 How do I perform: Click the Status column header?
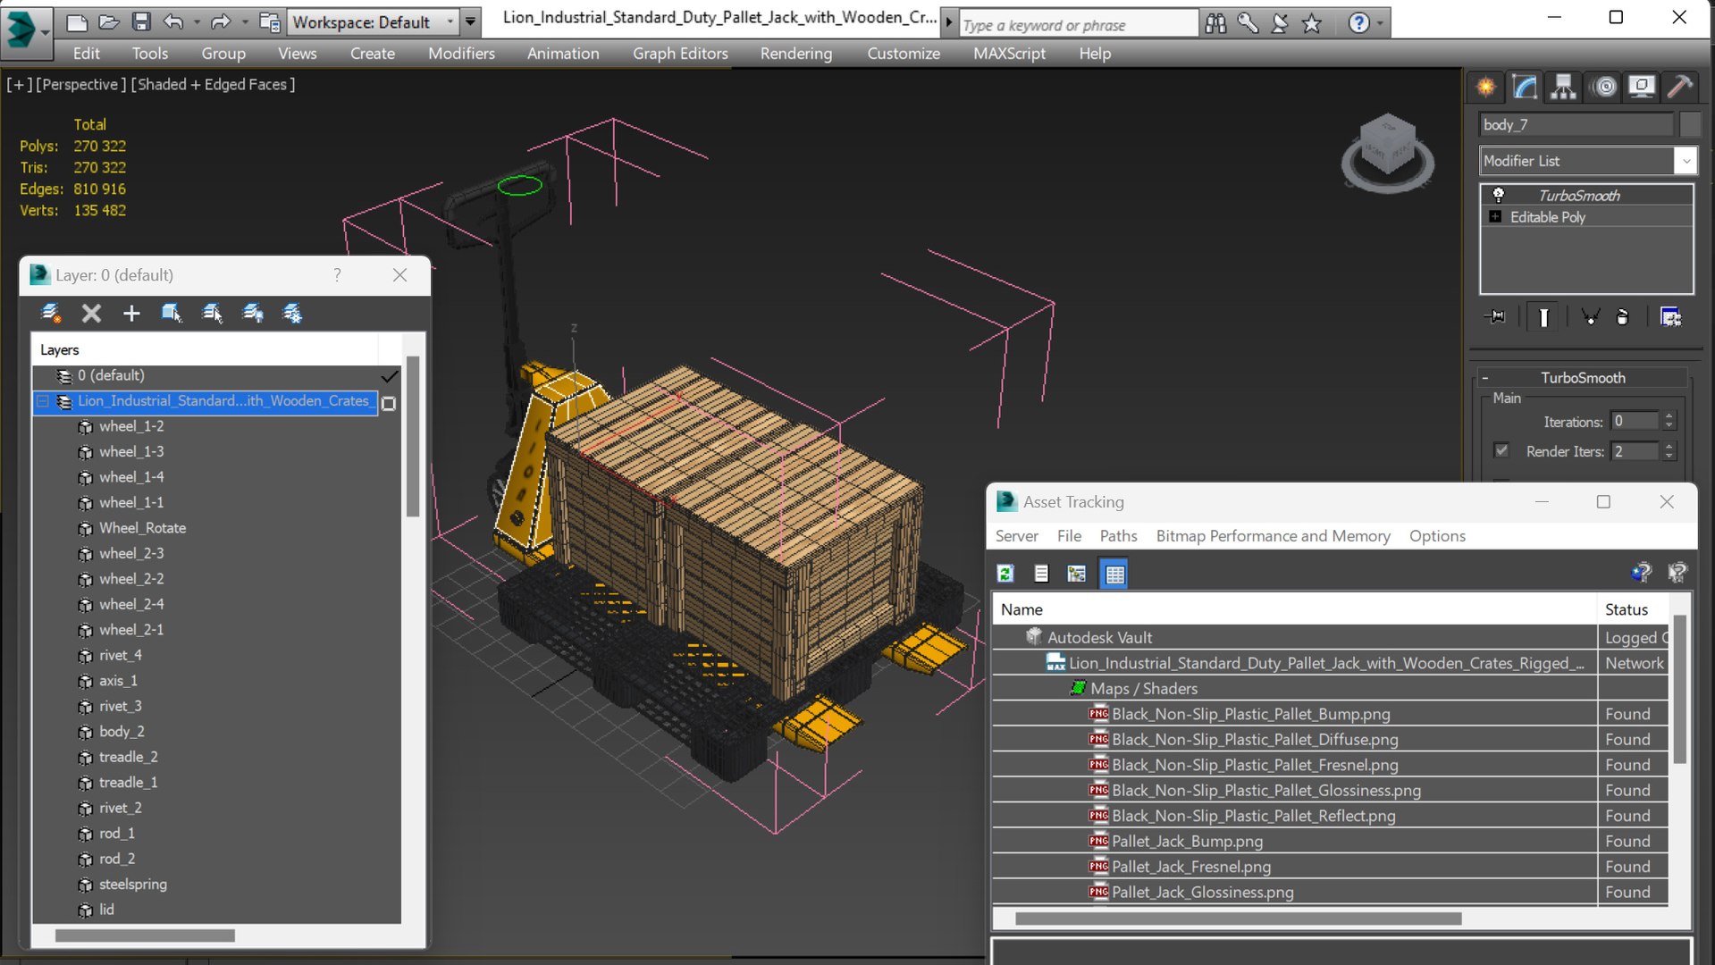click(1632, 609)
